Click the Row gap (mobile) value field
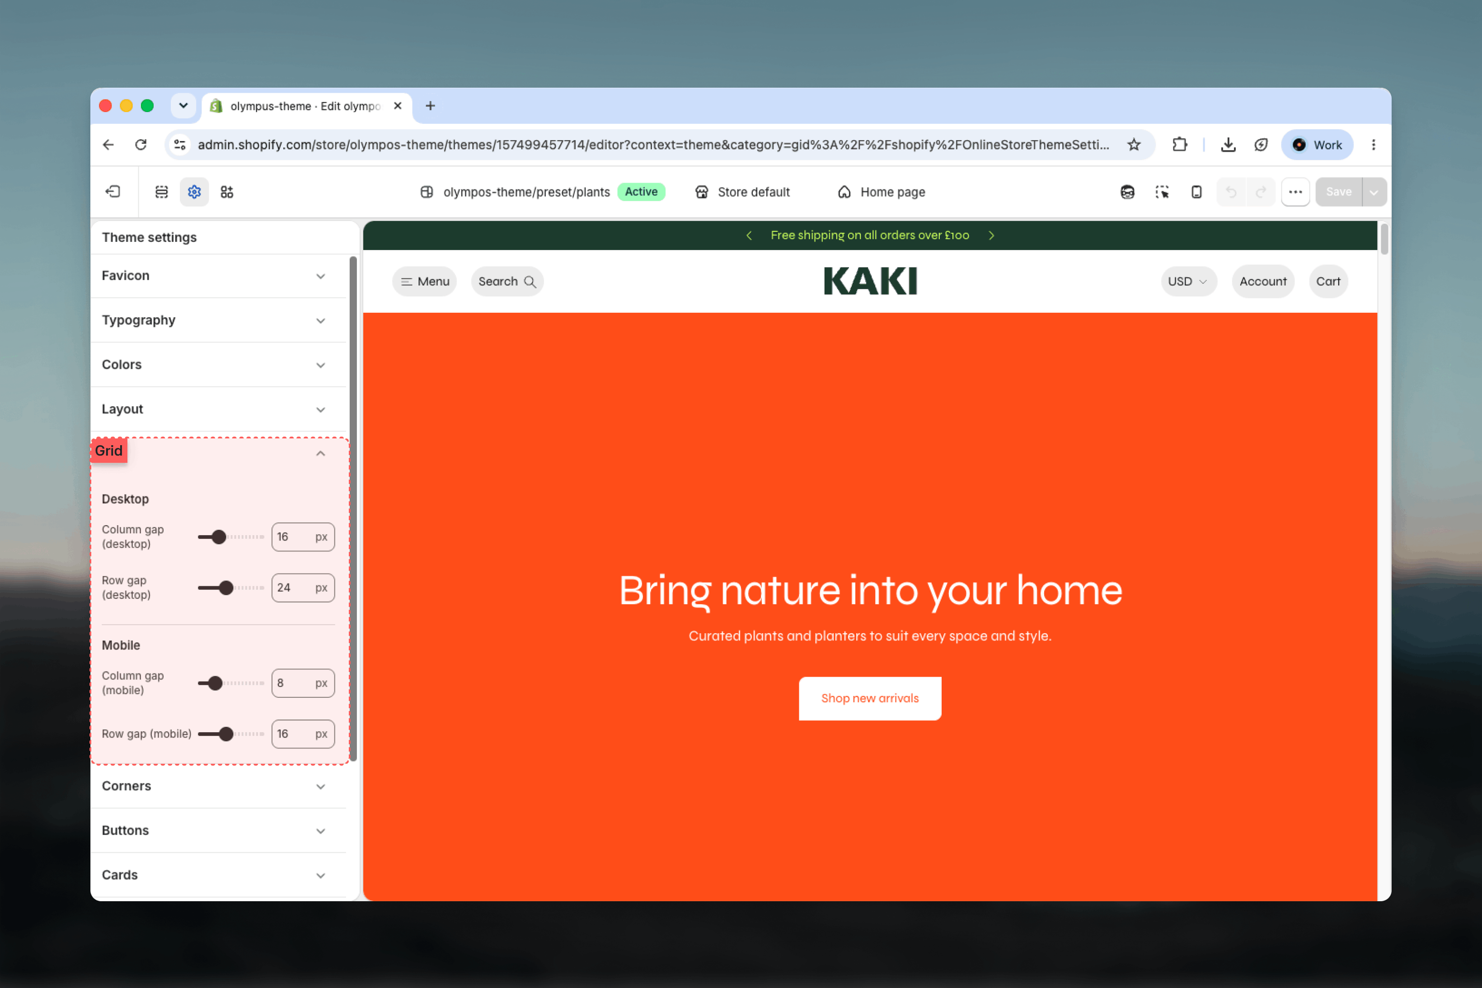Viewport: 1482px width, 988px height. pyautogui.click(x=303, y=734)
